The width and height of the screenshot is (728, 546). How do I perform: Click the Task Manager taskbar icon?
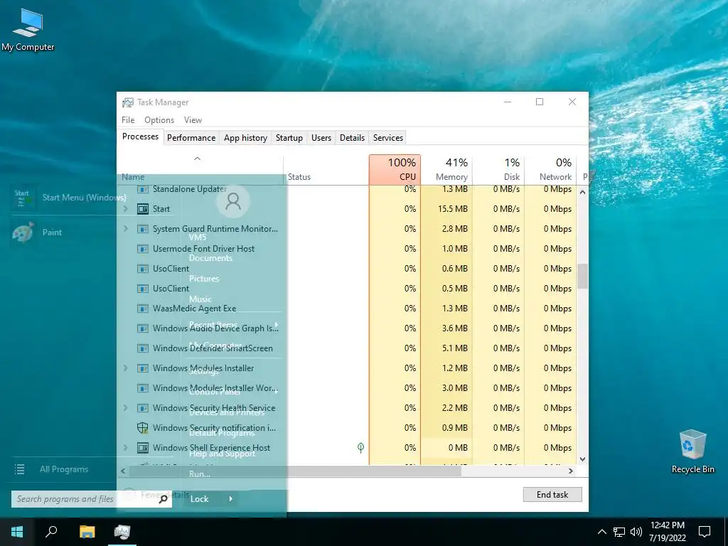tap(122, 532)
